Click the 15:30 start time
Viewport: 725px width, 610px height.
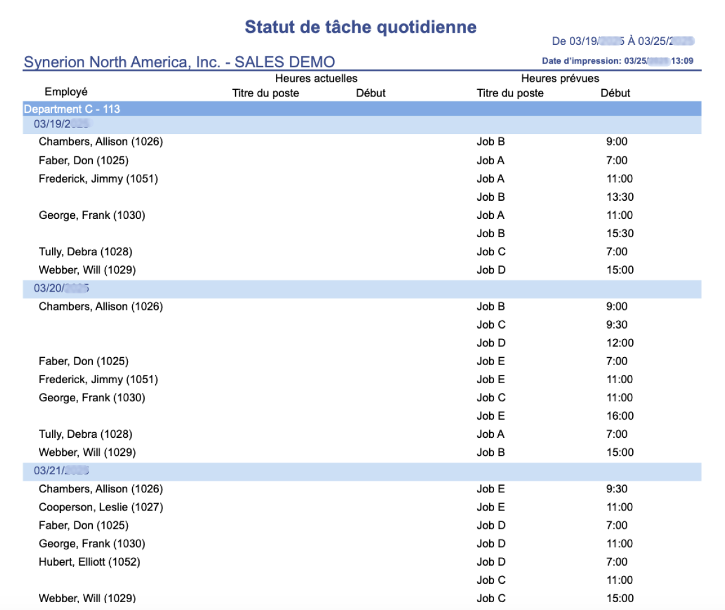[x=620, y=233]
